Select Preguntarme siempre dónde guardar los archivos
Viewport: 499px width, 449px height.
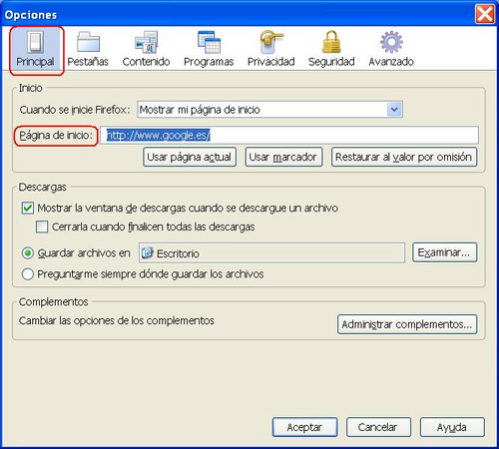(x=28, y=274)
